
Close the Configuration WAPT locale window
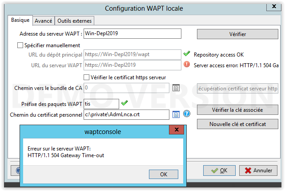274,6
